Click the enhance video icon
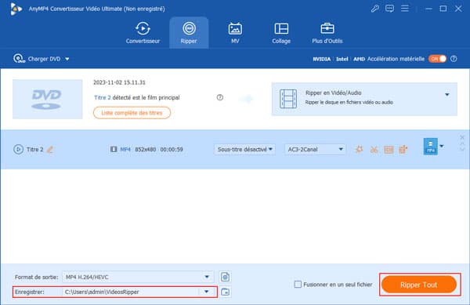 click(403, 149)
